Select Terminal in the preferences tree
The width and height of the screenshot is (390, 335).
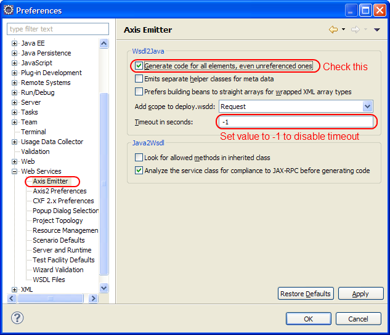tap(33, 132)
